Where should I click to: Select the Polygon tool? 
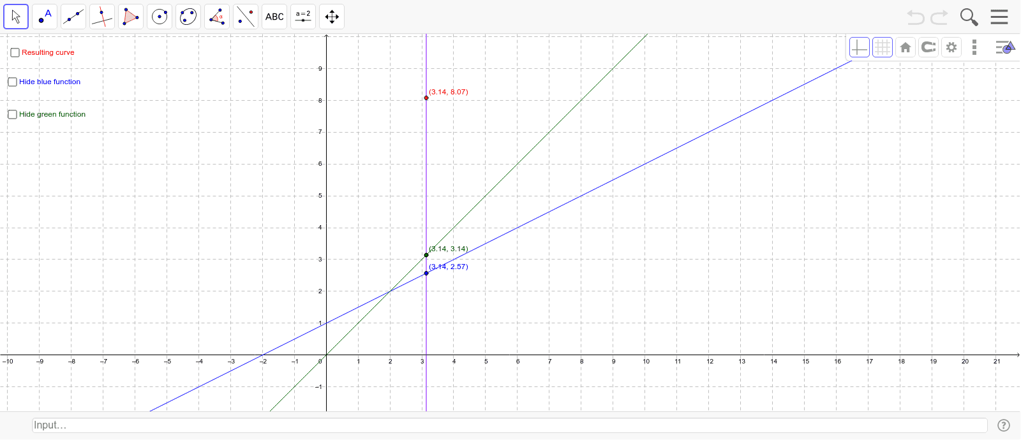click(131, 17)
